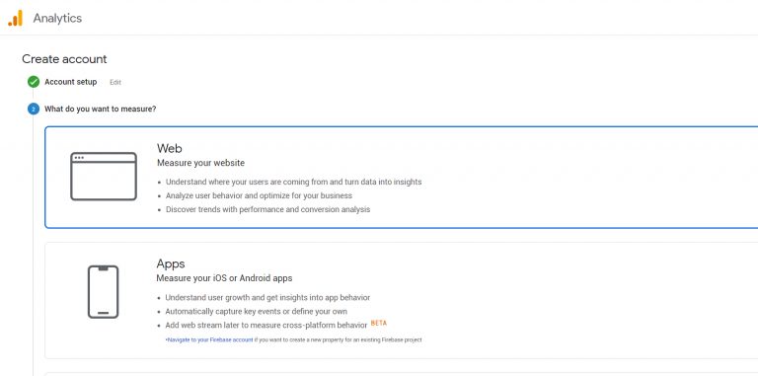Click the Google Analytics logo icon

[x=16, y=19]
